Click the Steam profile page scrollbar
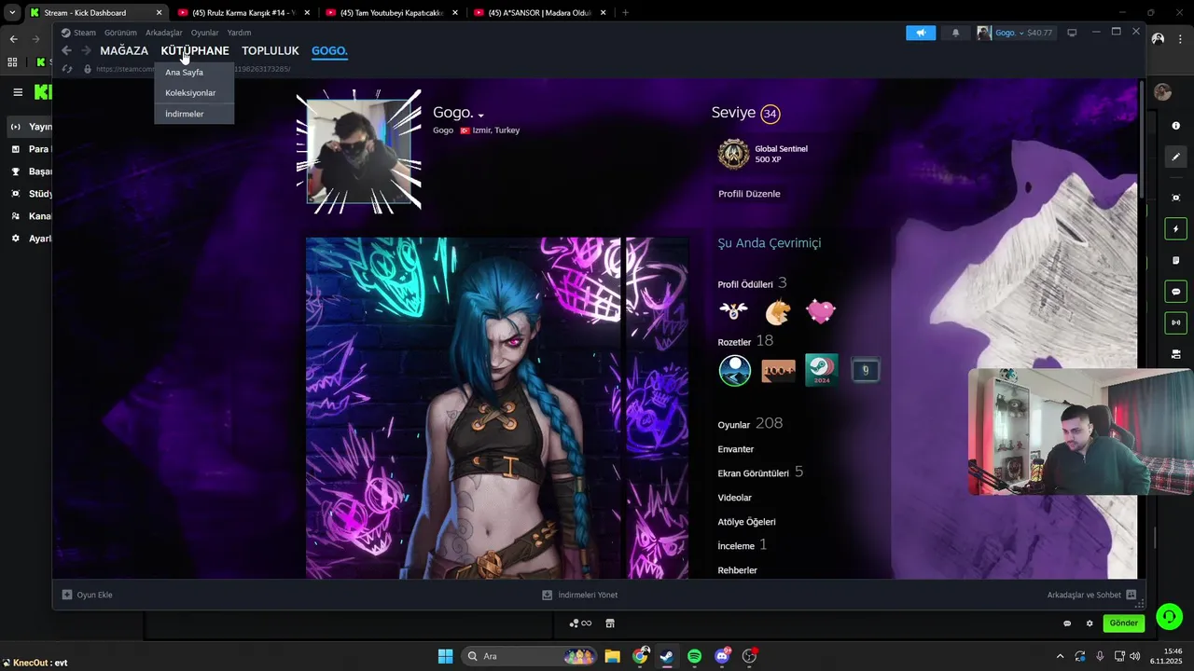This screenshot has width=1194, height=671. [1140, 140]
